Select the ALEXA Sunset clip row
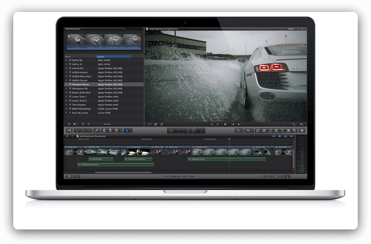Image resolution: width=371 pixels, height=244 pixels. 104,80
